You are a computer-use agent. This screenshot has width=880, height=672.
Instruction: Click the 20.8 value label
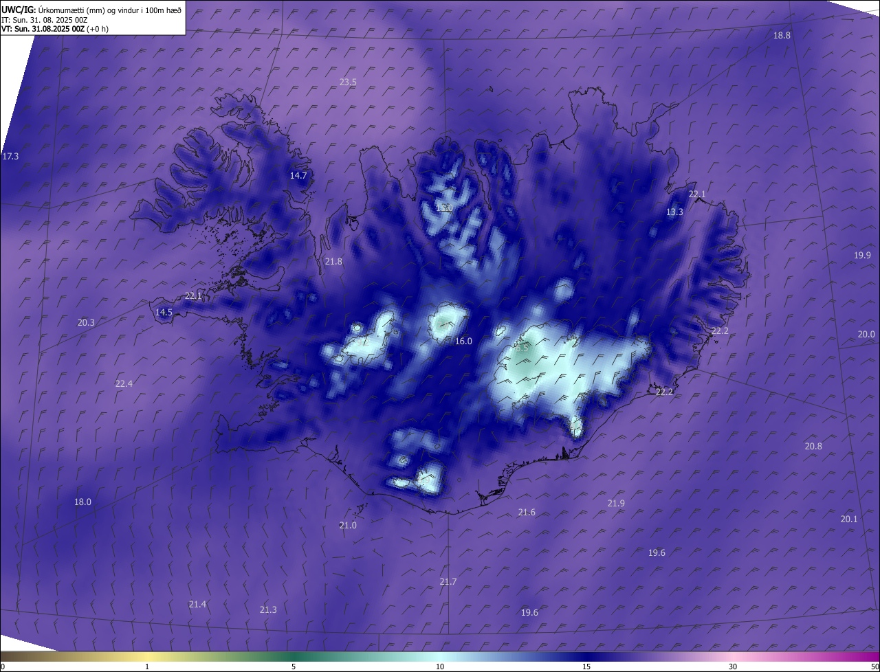[813, 447]
